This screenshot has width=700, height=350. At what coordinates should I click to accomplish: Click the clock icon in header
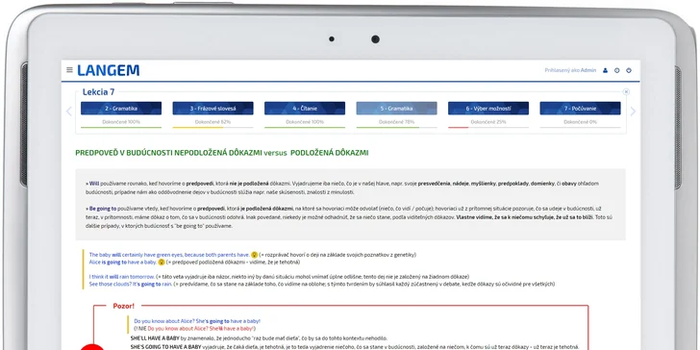[617, 70]
